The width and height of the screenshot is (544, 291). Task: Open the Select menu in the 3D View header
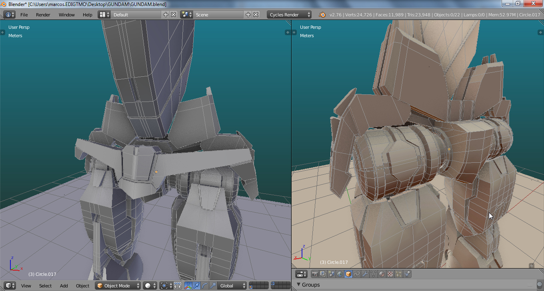(45, 286)
